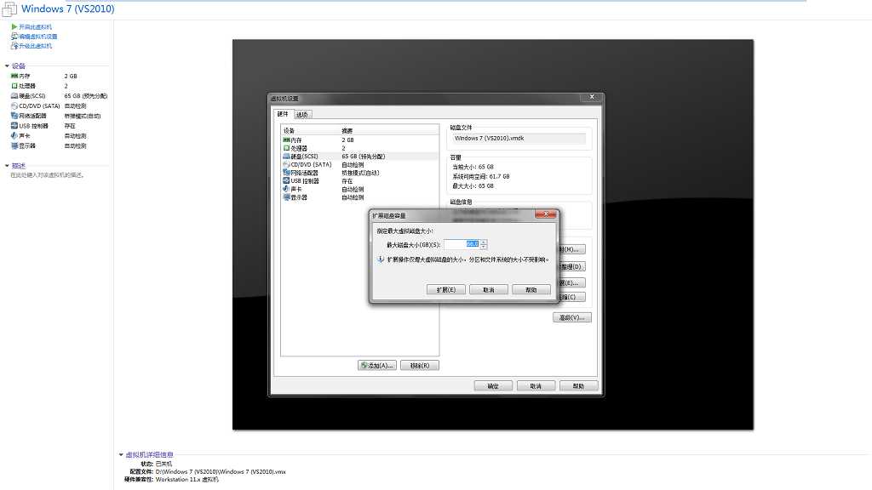The width and height of the screenshot is (872, 490).
Task: Click 确定 in the VM settings dialog
Action: pyautogui.click(x=493, y=385)
